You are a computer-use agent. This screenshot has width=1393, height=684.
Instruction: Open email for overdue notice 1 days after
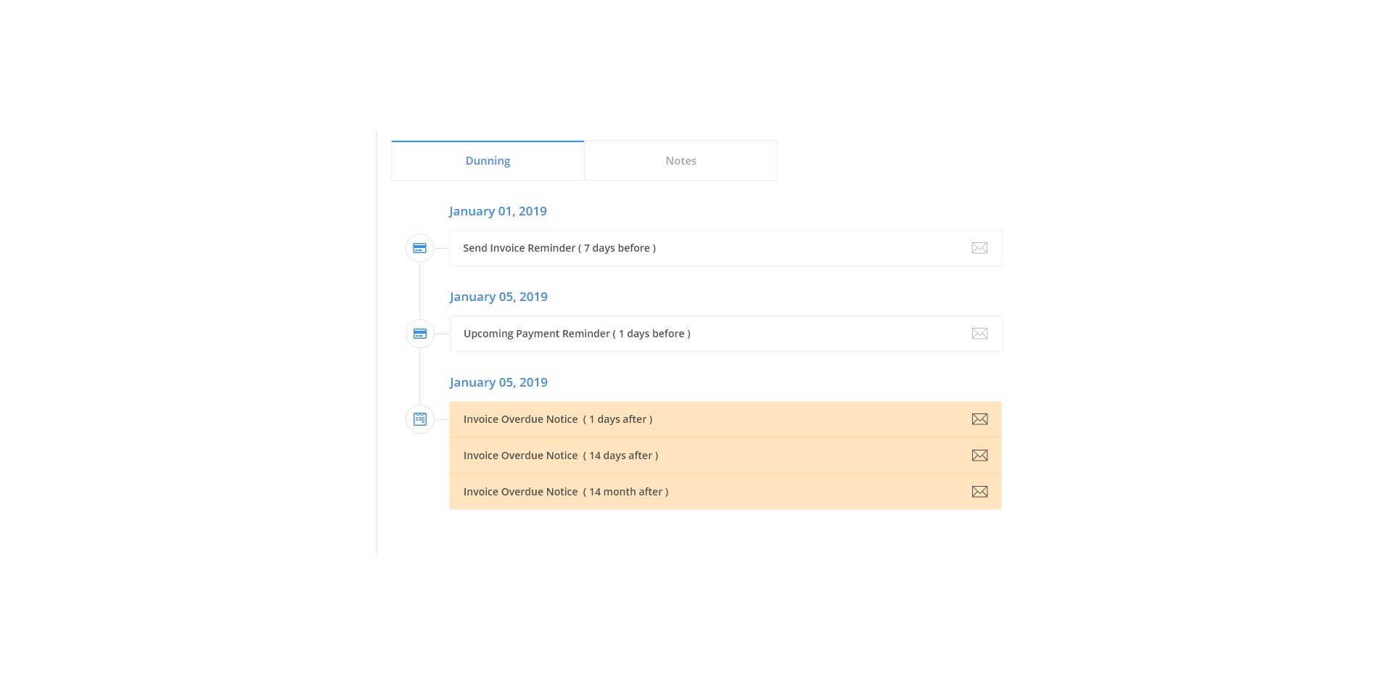click(x=979, y=419)
